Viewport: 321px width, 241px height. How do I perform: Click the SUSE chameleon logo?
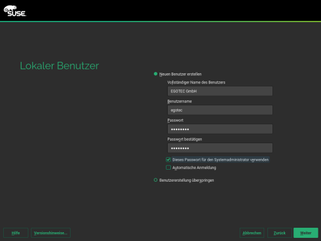pyautogui.click(x=15, y=11)
